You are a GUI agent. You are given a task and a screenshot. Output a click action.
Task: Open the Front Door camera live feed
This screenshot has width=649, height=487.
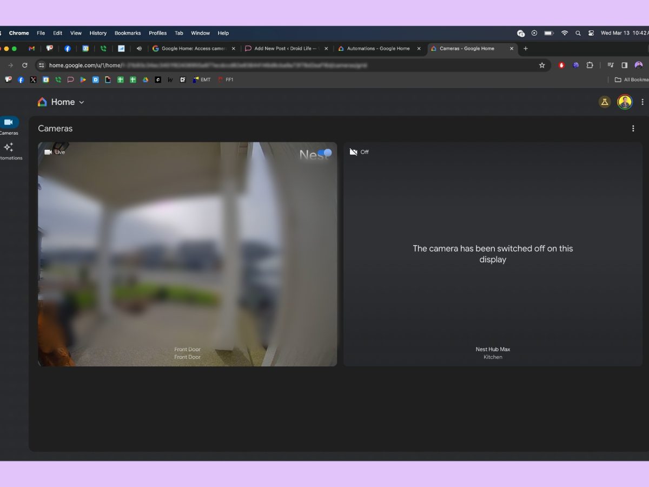tap(187, 254)
